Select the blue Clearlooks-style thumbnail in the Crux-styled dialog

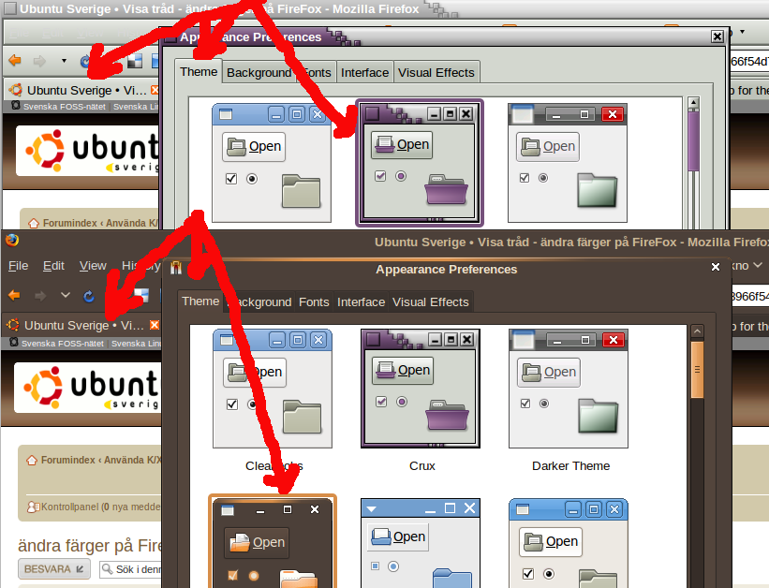272,163
